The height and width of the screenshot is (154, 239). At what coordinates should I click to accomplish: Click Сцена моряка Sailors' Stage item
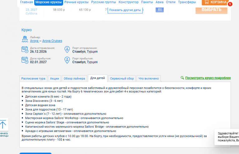67,122
